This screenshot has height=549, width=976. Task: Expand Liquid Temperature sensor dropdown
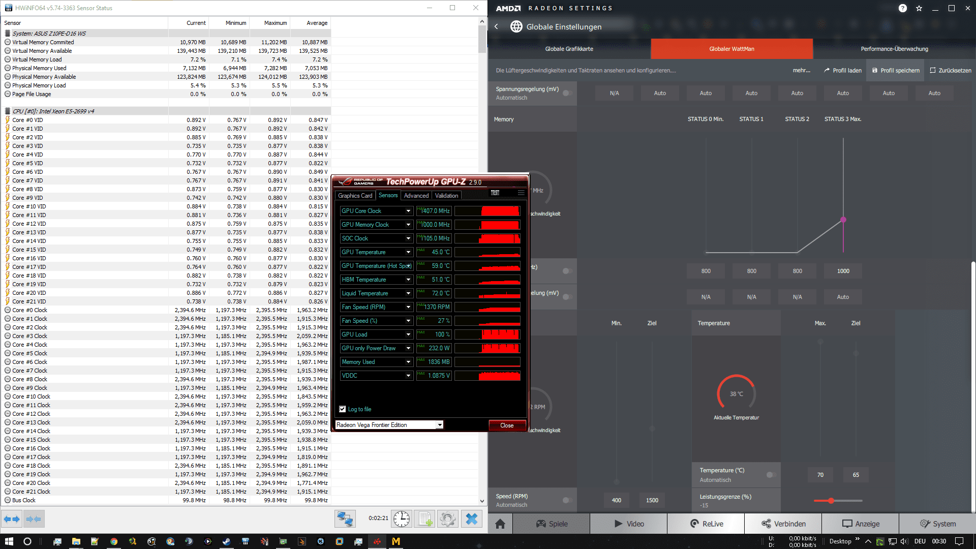tap(408, 293)
